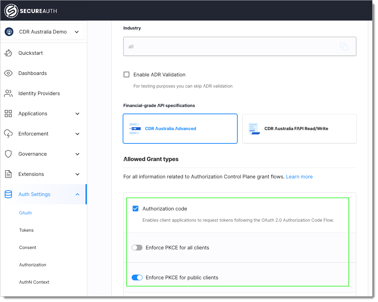The width and height of the screenshot is (378, 302).
Task: Click the Enforcement menu label
Action: pos(33,134)
